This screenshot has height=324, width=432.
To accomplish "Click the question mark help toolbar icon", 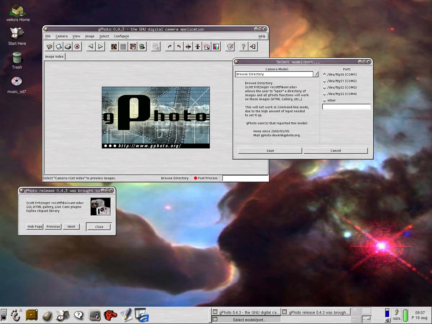I will click(x=243, y=47).
